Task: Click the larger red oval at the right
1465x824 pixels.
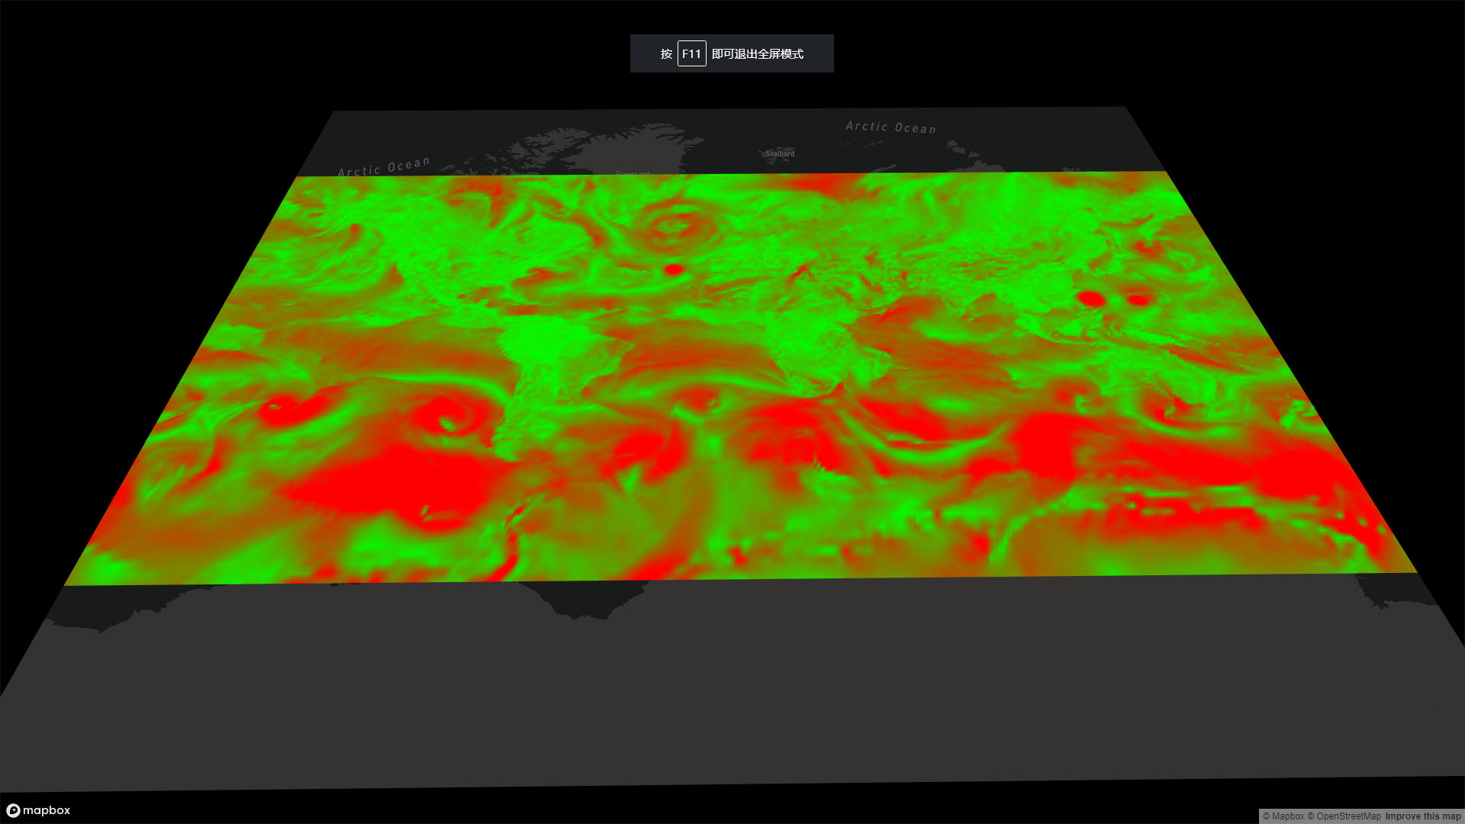Action: pyautogui.click(x=1091, y=298)
